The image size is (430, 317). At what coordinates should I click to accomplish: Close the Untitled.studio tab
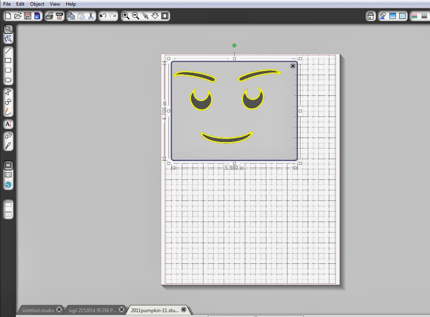click(59, 310)
